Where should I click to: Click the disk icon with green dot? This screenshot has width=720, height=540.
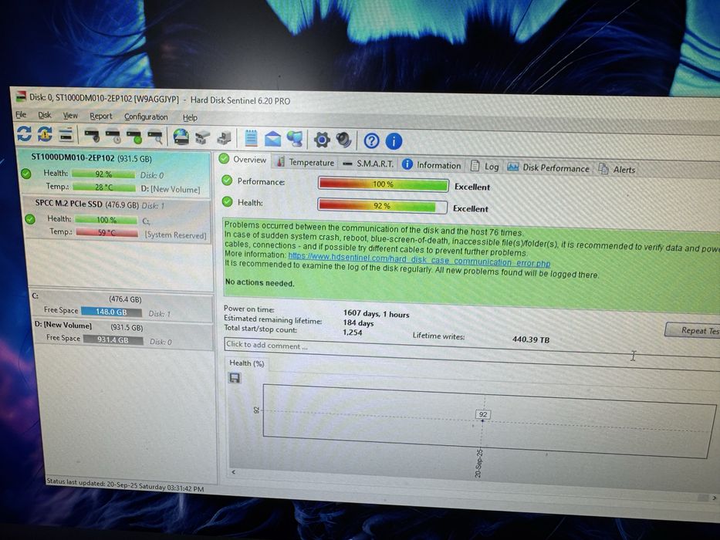[134, 137]
